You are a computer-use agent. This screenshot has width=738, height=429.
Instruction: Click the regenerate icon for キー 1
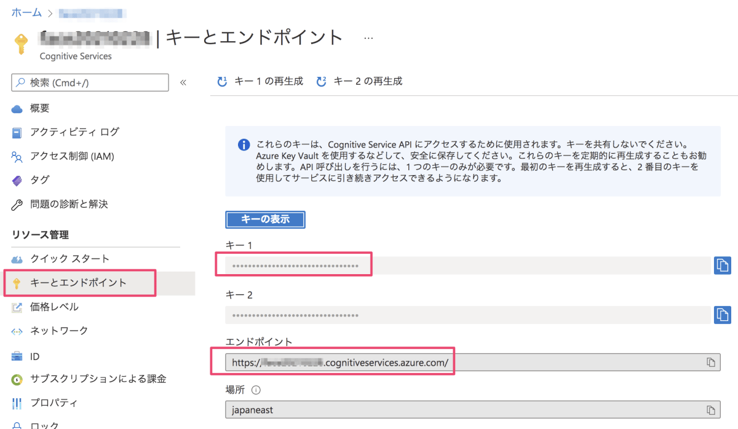click(222, 82)
